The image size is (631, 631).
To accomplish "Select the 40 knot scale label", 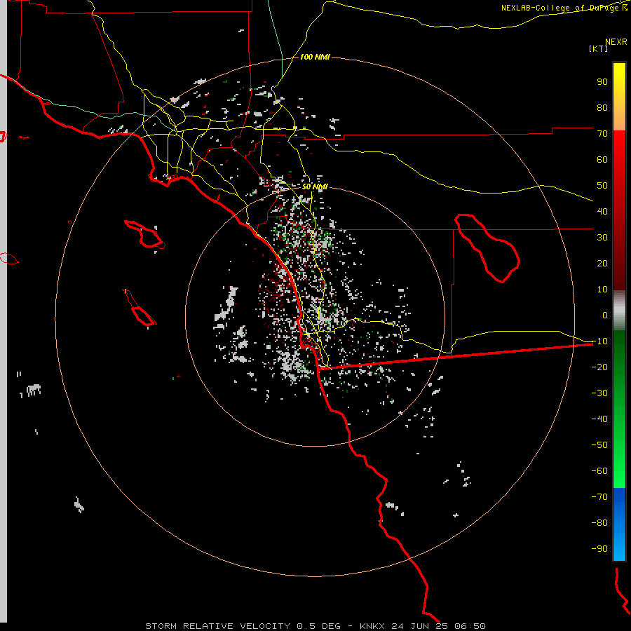I will (602, 212).
